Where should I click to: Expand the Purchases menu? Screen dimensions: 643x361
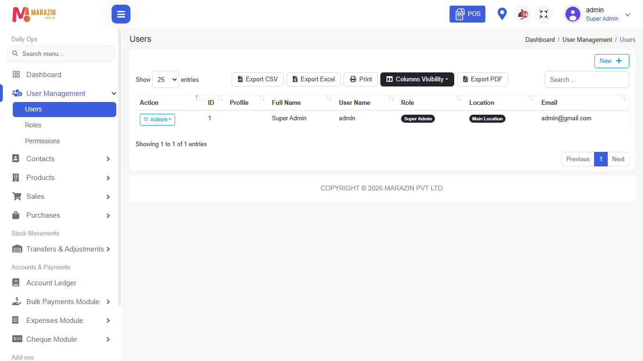tap(61, 215)
